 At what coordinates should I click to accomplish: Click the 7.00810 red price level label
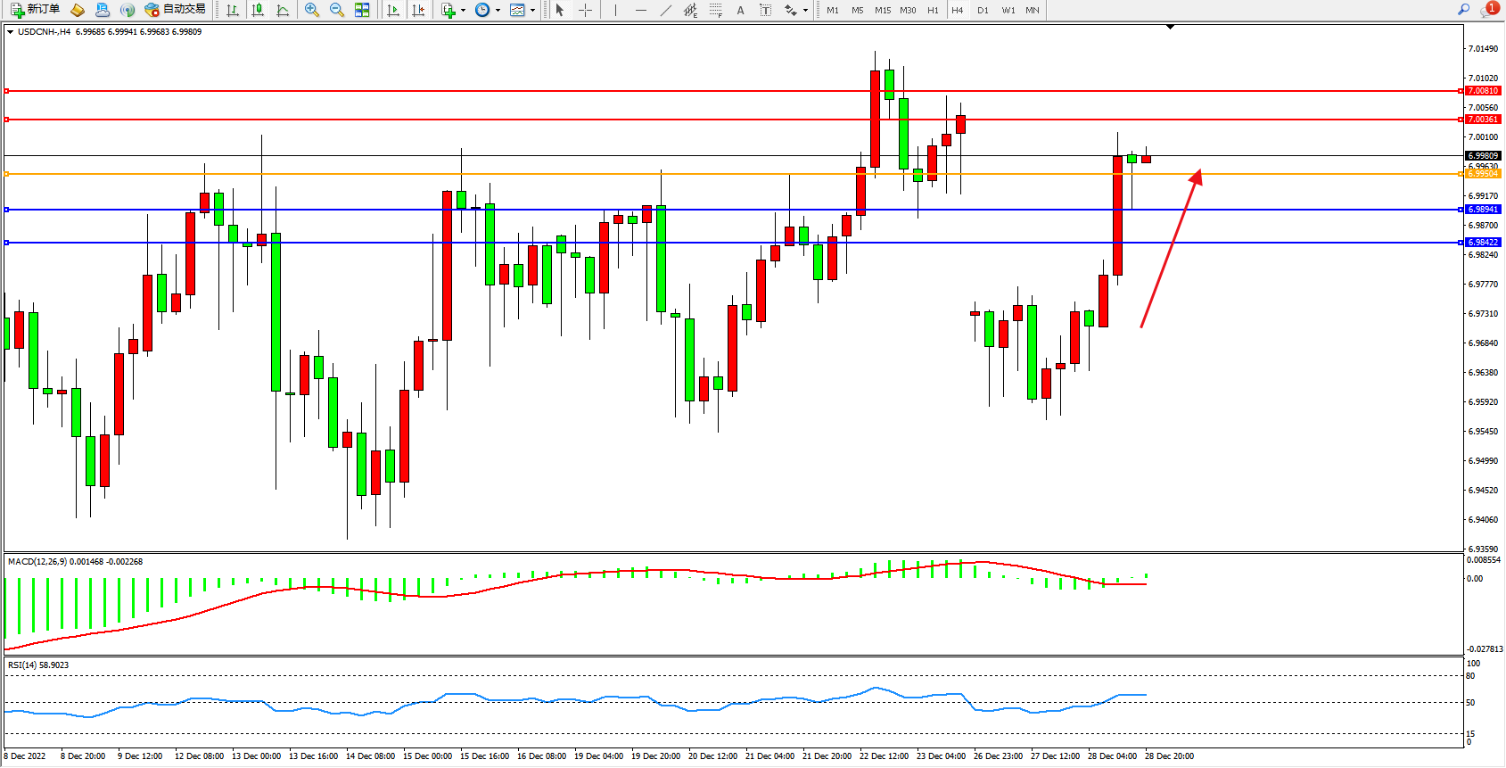point(1483,91)
